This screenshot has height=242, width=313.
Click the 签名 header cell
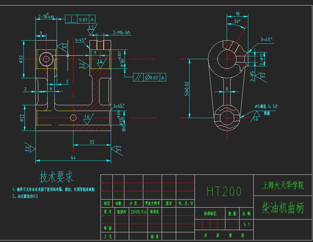(x=169, y=203)
